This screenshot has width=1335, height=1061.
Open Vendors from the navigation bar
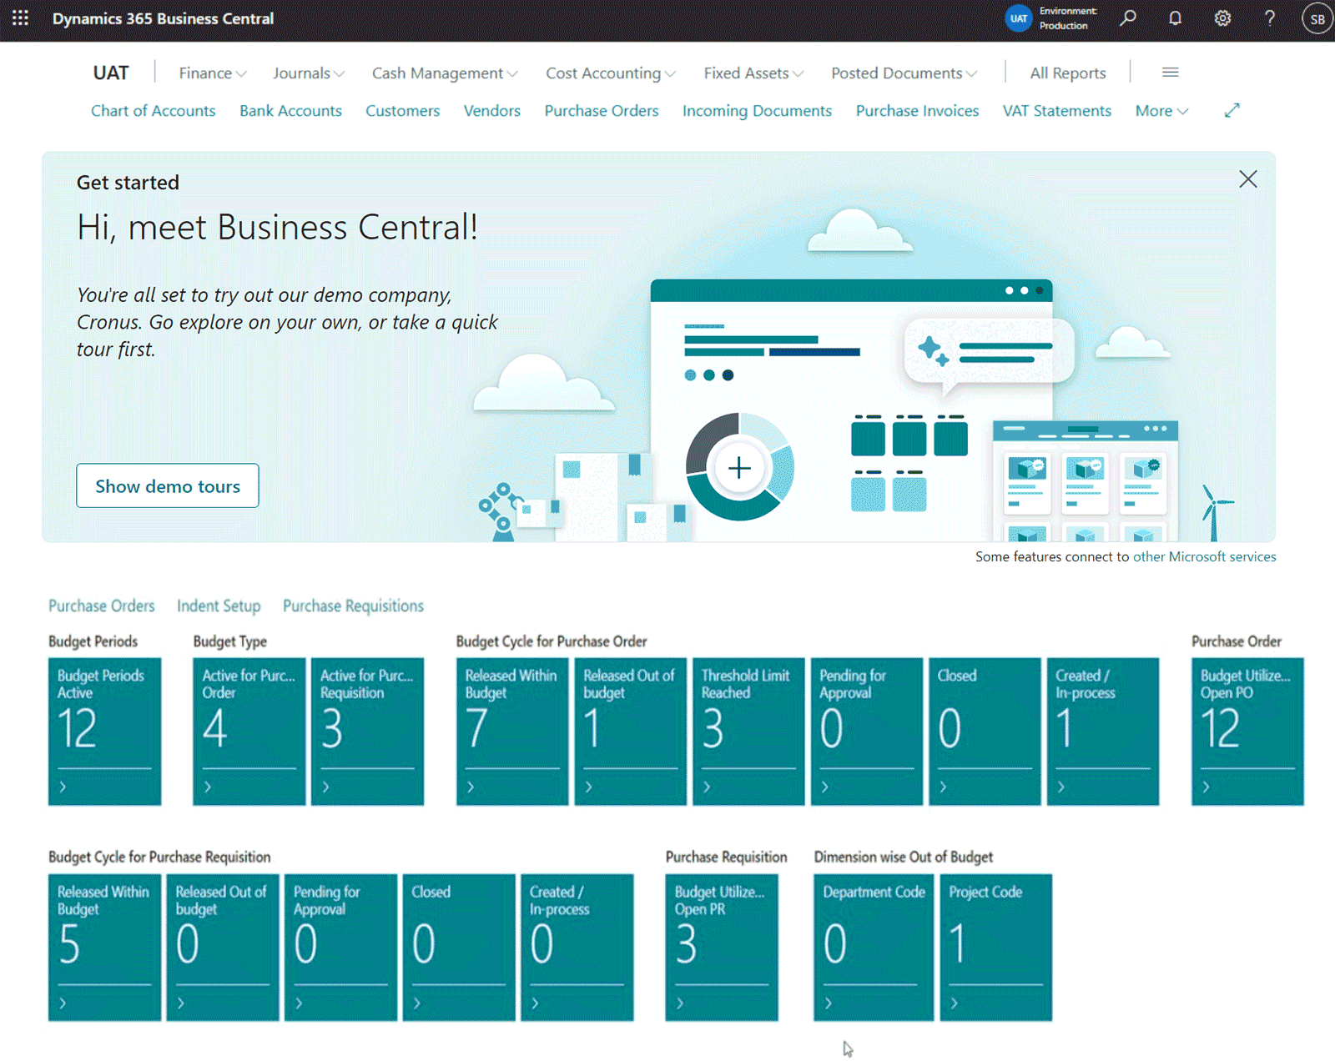(491, 111)
